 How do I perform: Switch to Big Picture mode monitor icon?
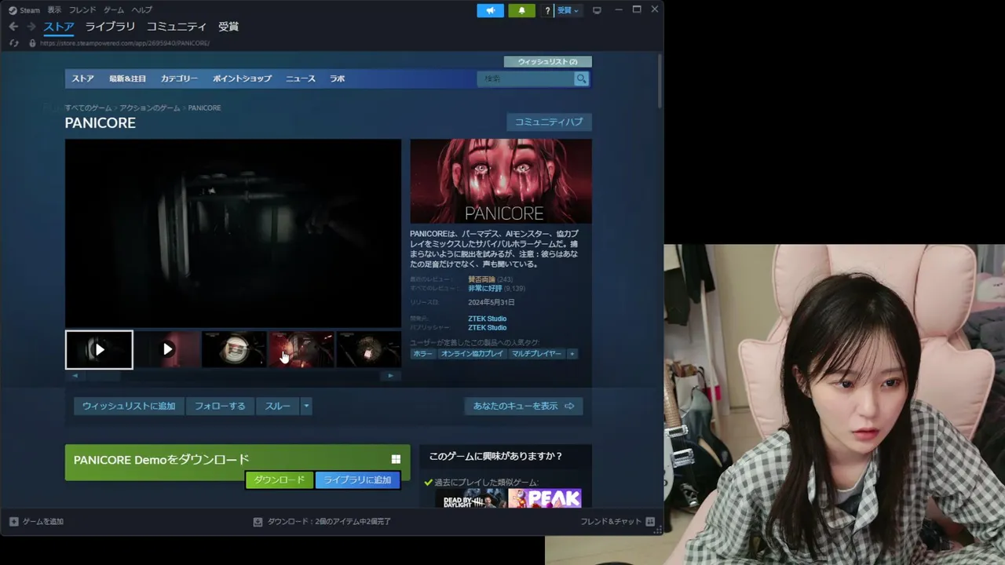[x=597, y=10]
